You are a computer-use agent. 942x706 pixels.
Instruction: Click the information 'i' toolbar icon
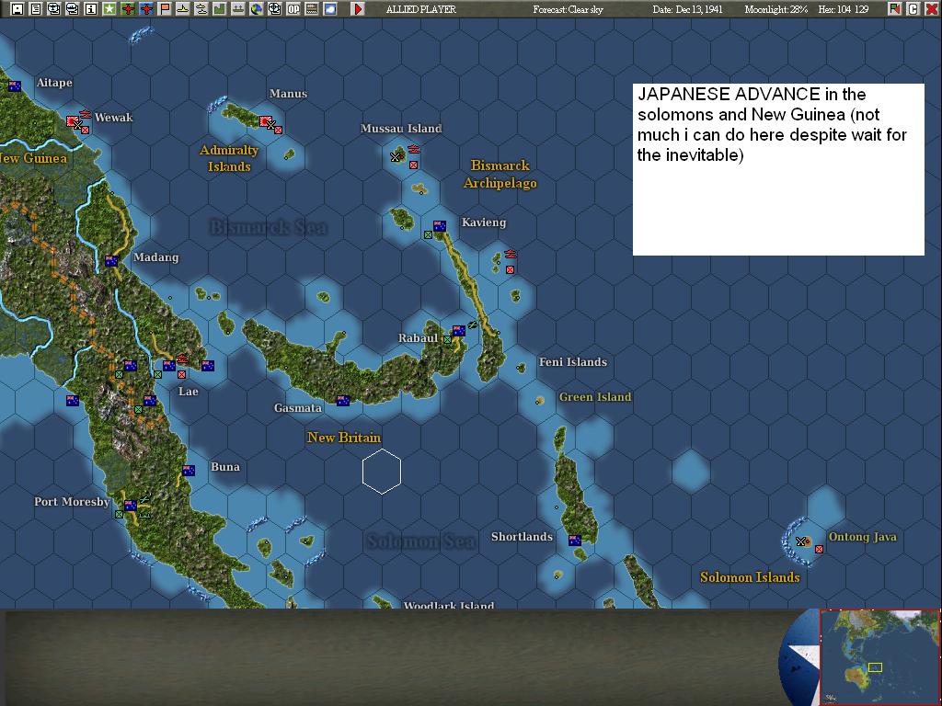click(91, 9)
